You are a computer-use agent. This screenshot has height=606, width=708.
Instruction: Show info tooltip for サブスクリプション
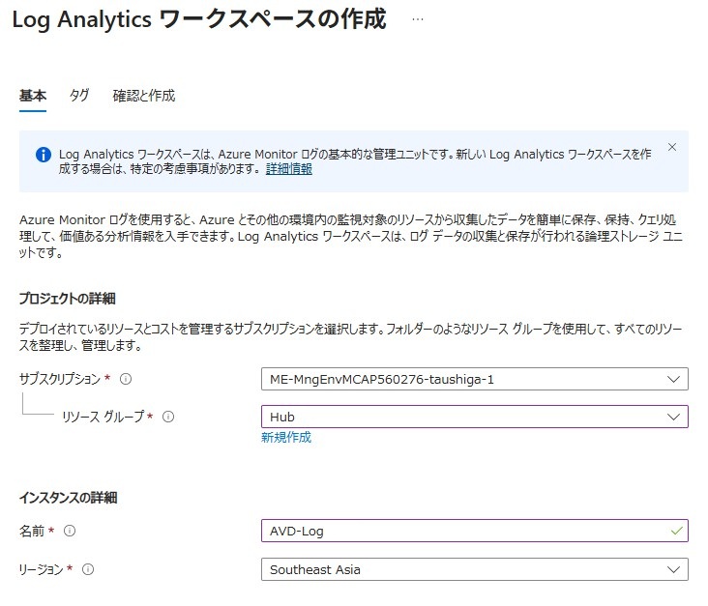tap(126, 379)
